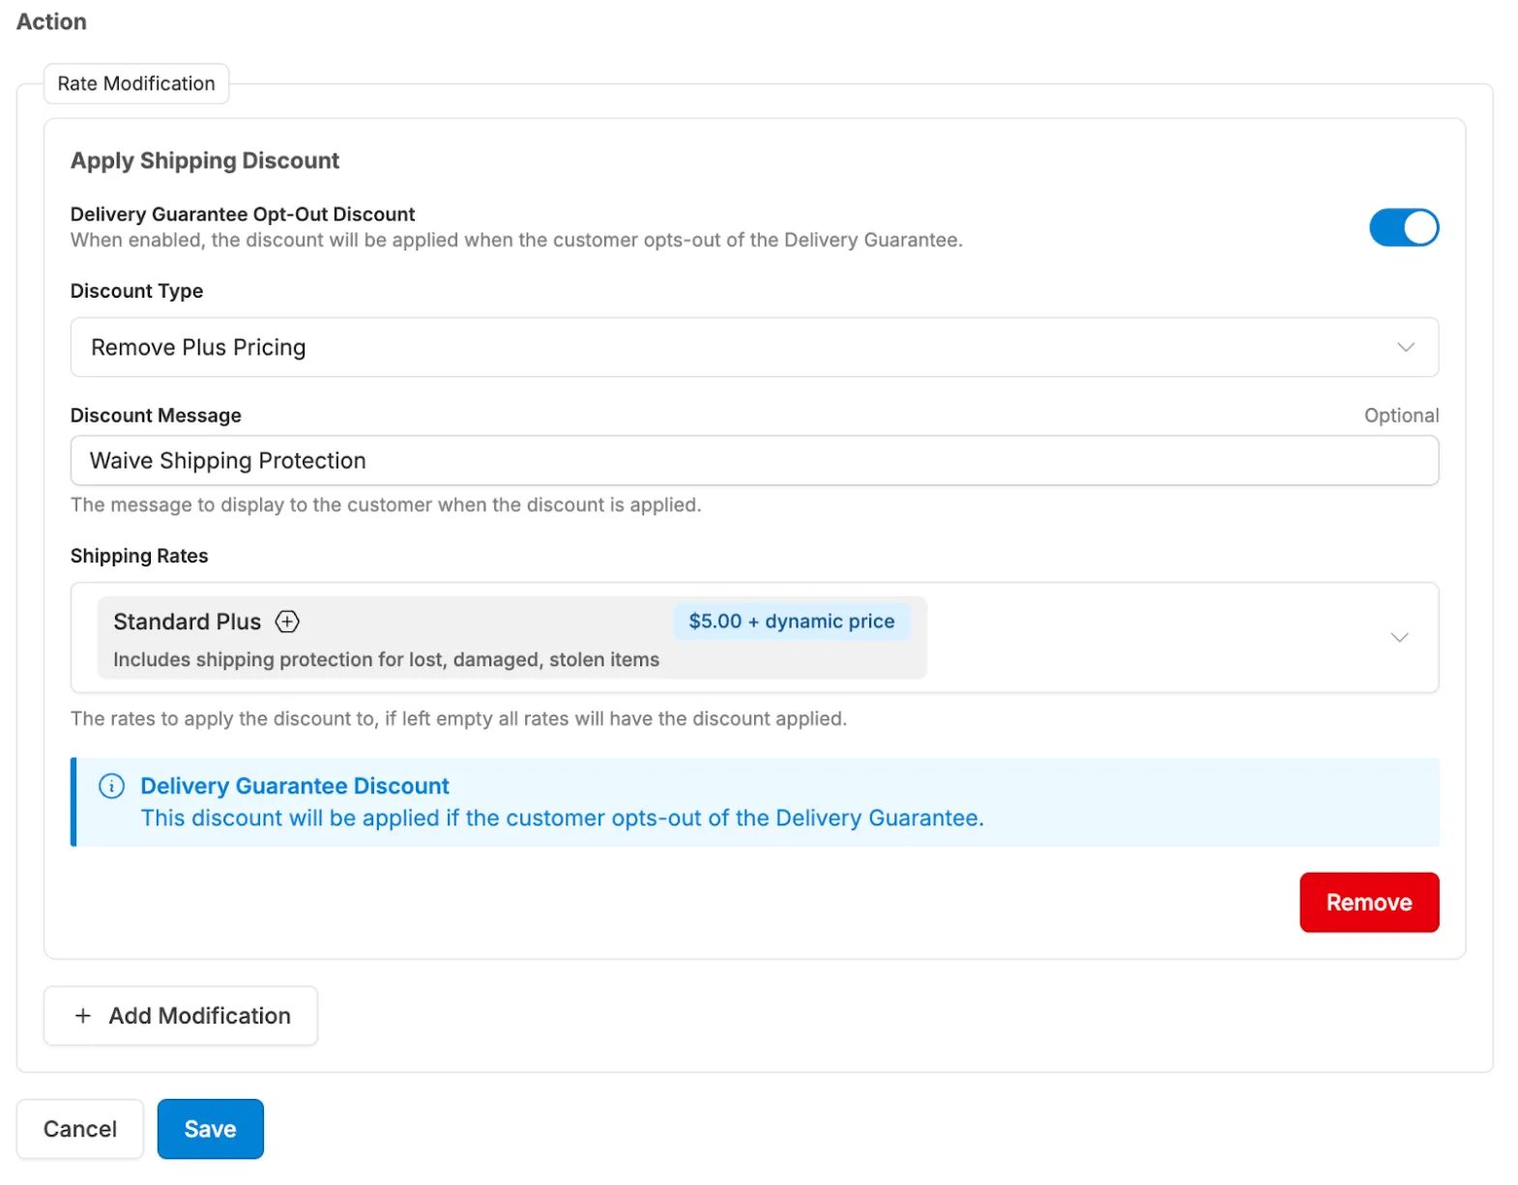Screen dimensions: 1518x1185
Task: Click the $5.00 + dynamic price badge
Action: point(791,621)
